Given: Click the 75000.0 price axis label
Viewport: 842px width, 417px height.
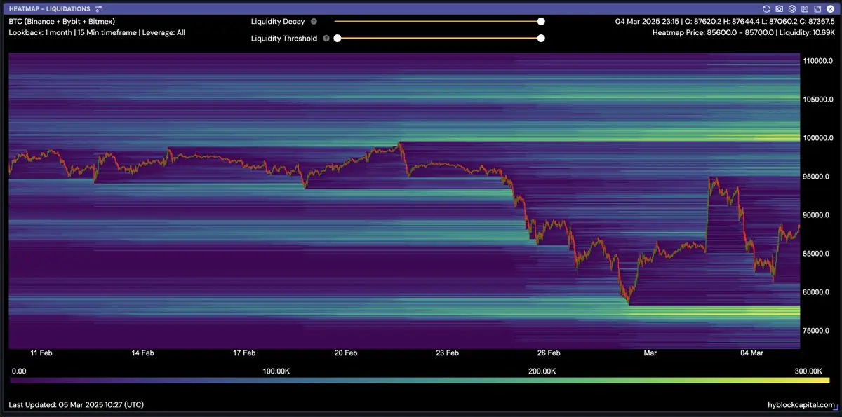Looking at the screenshot, I should click(x=816, y=331).
